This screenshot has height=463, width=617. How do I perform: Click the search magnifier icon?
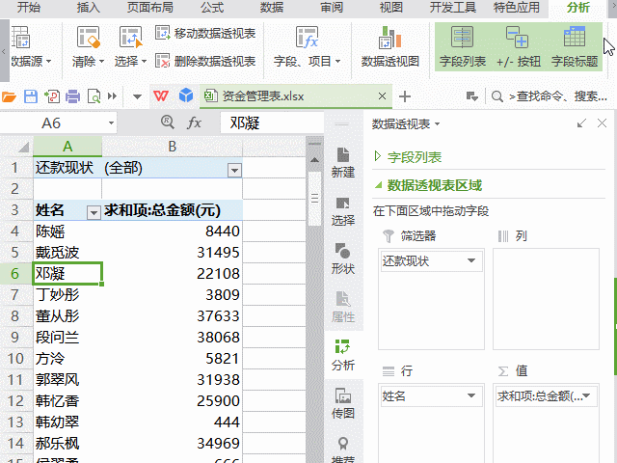pyautogui.click(x=497, y=96)
